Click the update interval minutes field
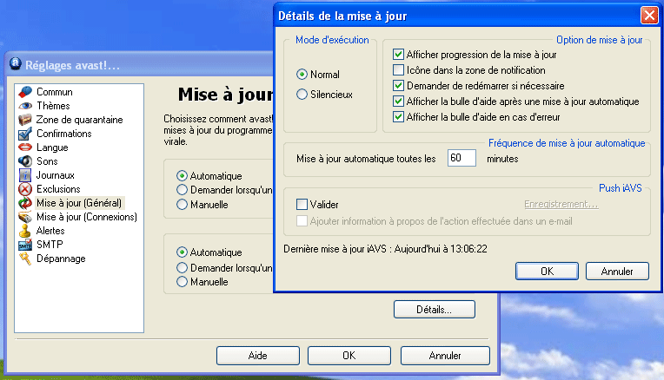The width and height of the screenshot is (664, 380). (461, 158)
